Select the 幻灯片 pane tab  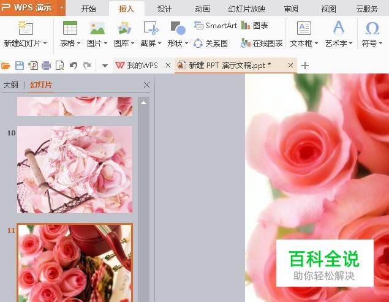(x=41, y=85)
